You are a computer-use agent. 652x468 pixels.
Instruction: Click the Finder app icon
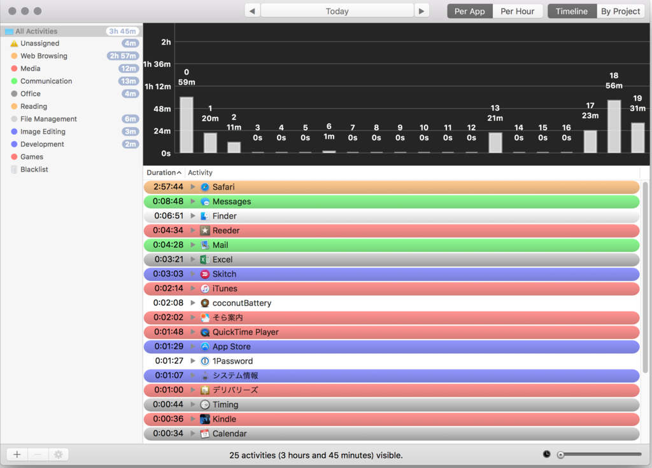pos(205,216)
